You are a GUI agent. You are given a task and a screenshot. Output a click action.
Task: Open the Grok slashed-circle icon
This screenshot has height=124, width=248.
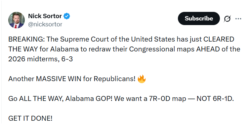point(227,18)
